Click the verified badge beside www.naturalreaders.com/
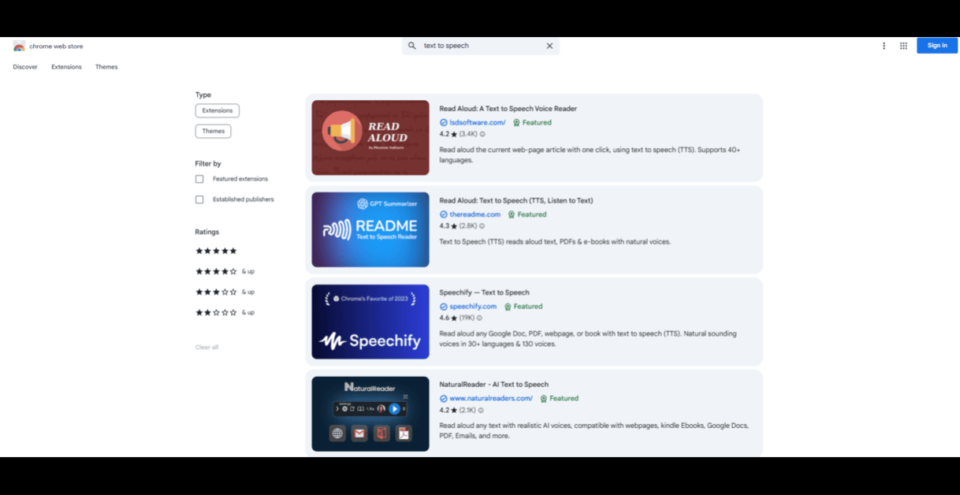Viewport: 960px width, 495px height. coord(444,399)
